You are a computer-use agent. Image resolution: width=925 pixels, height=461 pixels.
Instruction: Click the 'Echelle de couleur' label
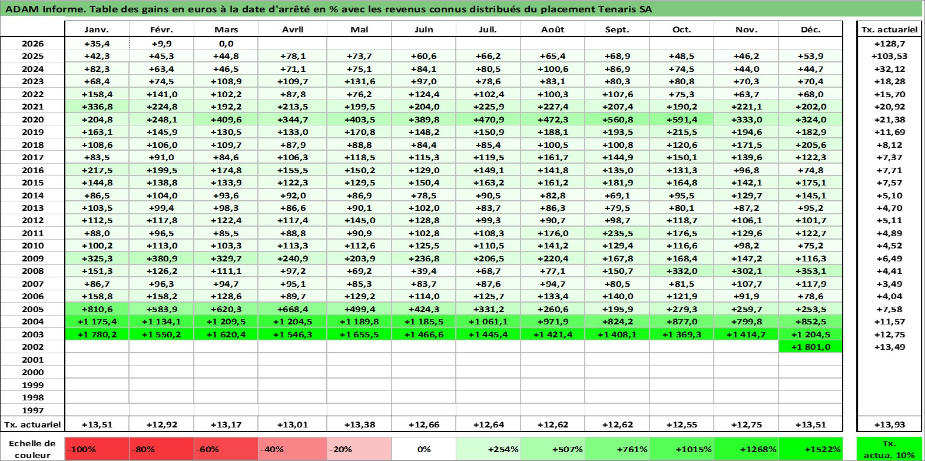(x=32, y=449)
